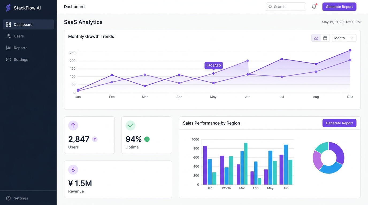Click the Dashboard grid icon in sidebar
The width and height of the screenshot is (368, 205).
[8, 25]
